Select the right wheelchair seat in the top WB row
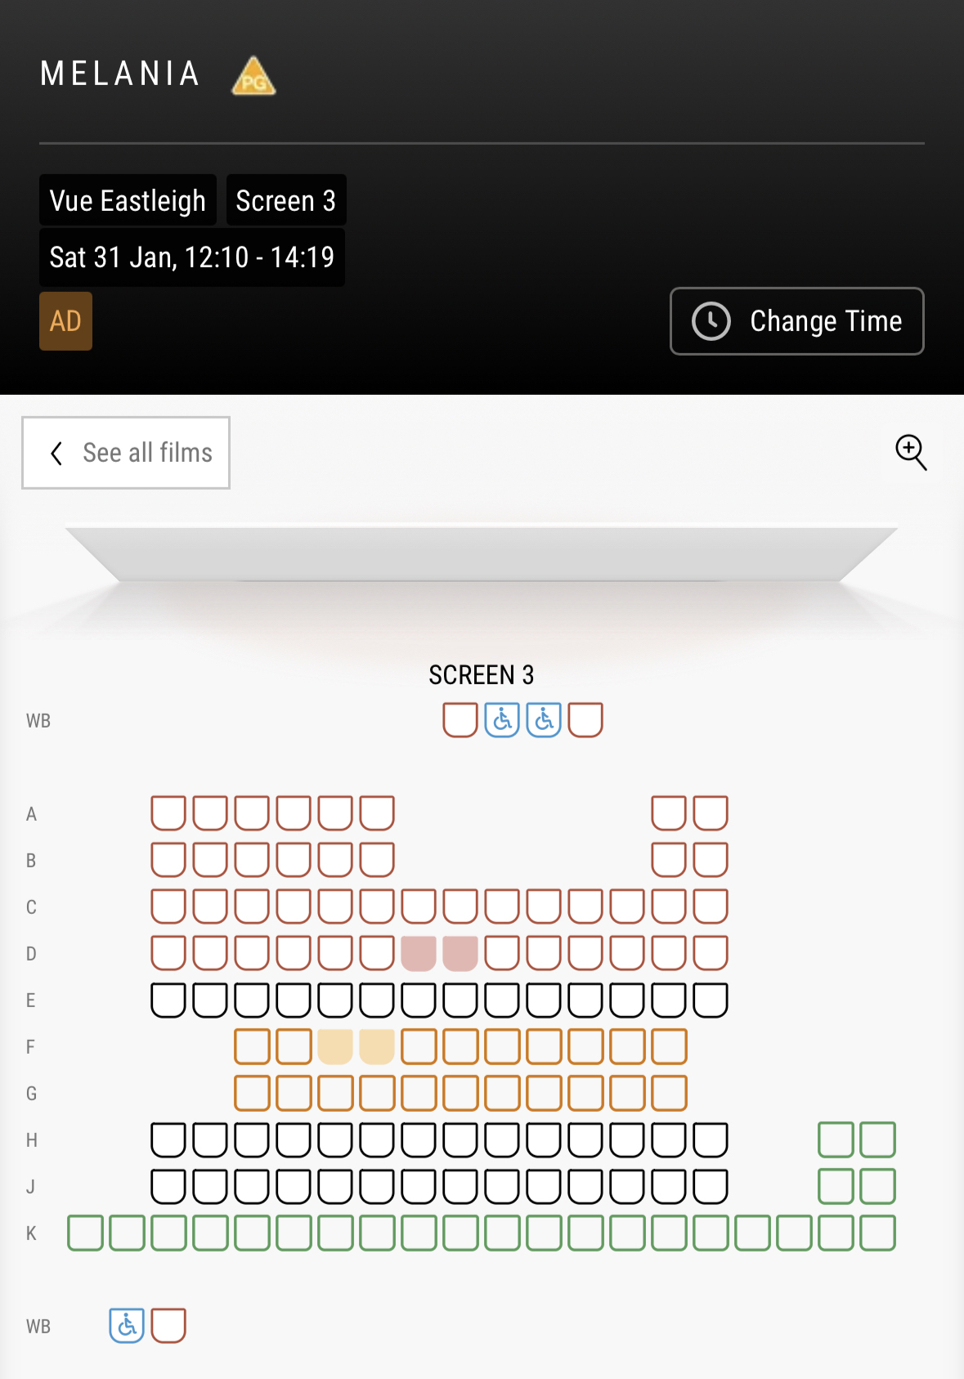Screen dimensions: 964x1379 544,720
